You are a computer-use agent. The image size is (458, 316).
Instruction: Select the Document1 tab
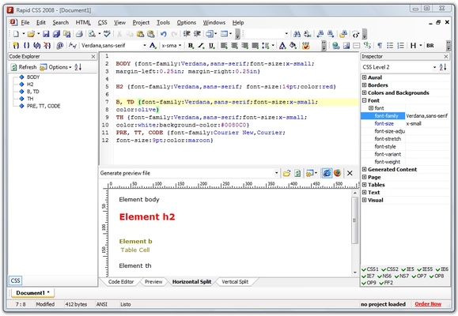[32, 292]
